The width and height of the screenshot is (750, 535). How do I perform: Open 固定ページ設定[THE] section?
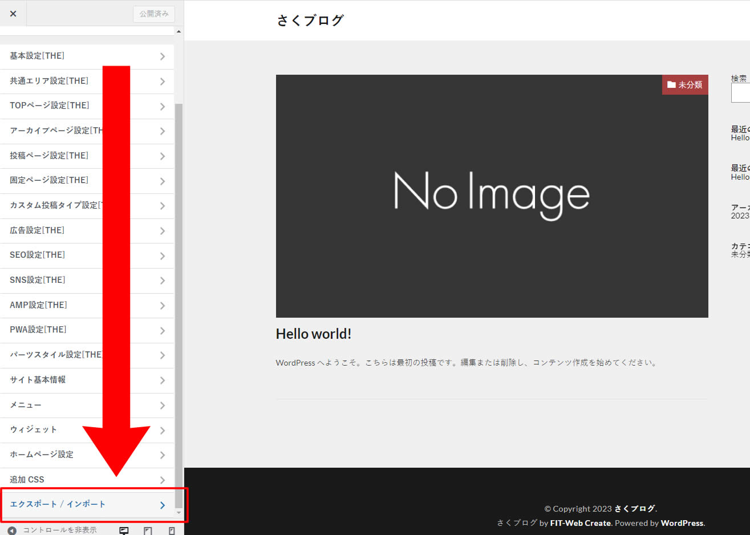point(87,181)
